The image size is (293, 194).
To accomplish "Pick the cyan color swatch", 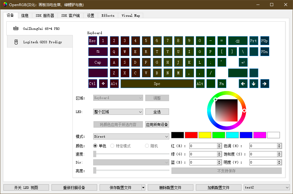I will (x=232, y=135).
